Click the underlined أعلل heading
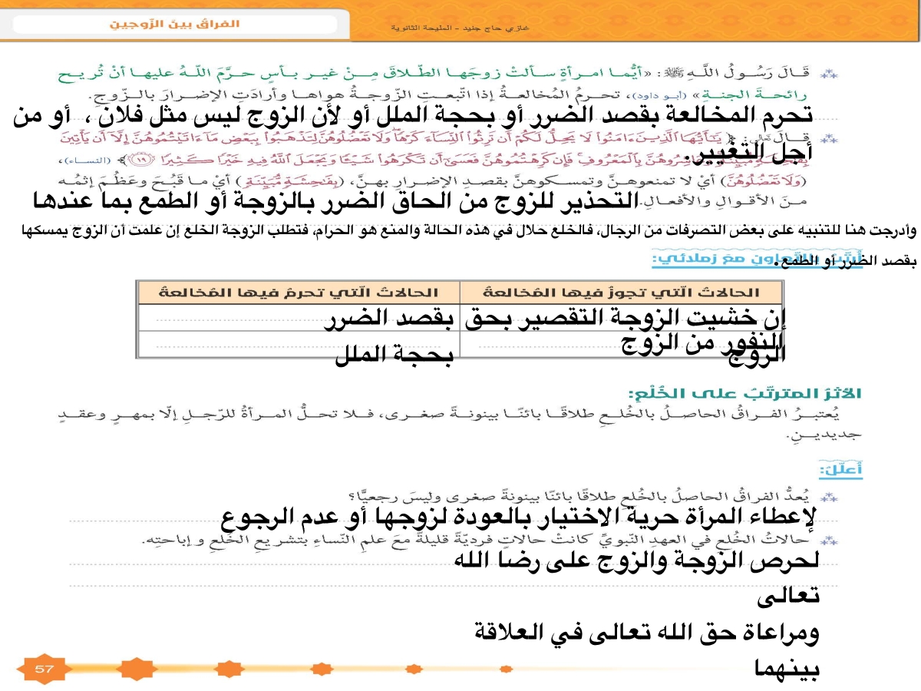The height and width of the screenshot is (691, 921). 840,468
